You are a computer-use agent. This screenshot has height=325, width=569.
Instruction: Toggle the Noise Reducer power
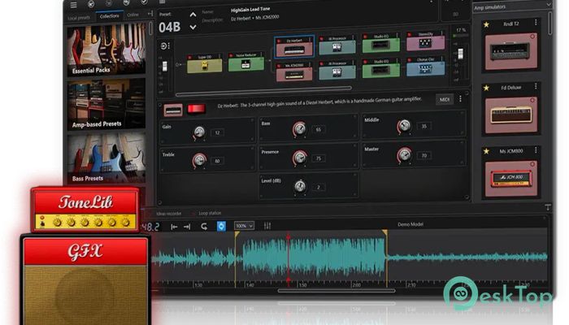(231, 55)
